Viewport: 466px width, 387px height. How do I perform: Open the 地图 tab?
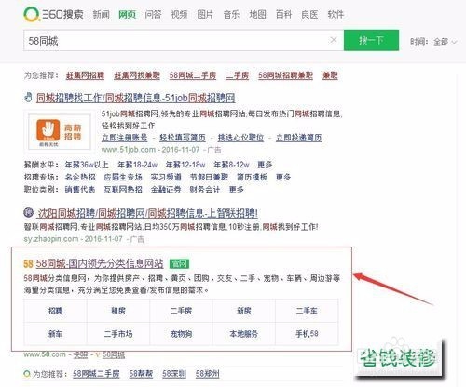257,14
